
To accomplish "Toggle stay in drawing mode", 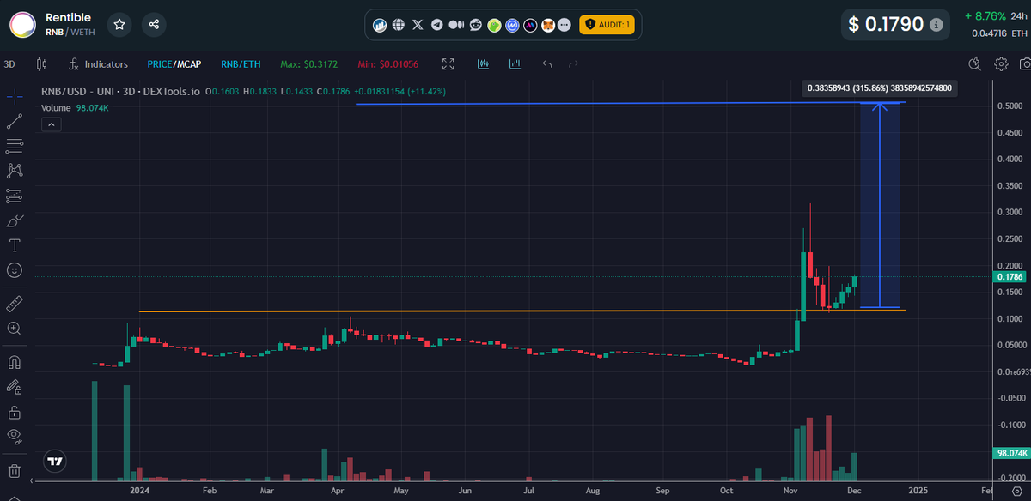I will [14, 387].
